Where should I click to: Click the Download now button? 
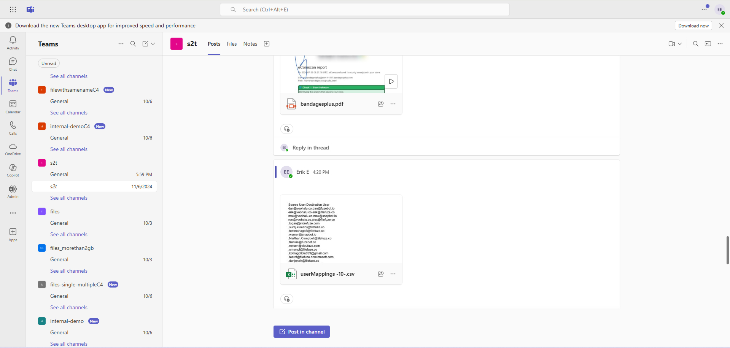click(693, 25)
